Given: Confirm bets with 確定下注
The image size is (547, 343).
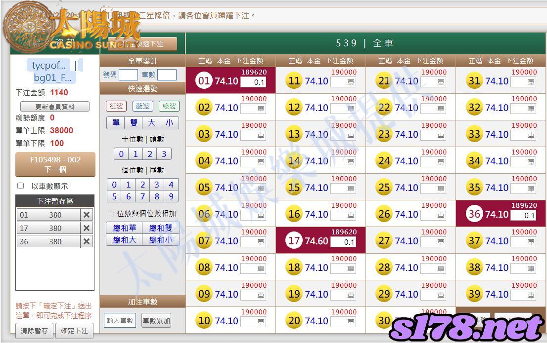Looking at the screenshot, I should 74,331.
